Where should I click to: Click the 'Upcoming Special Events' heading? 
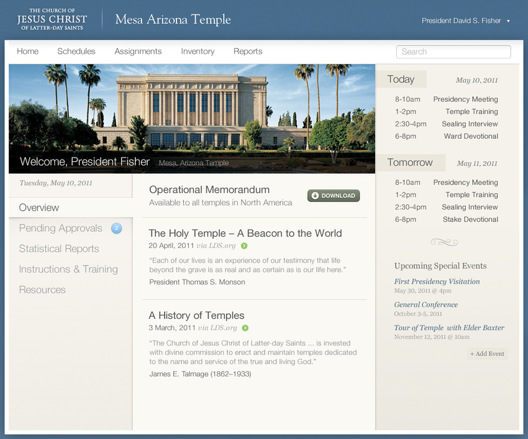[x=440, y=266]
